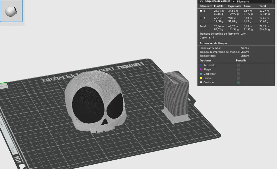Select the 21,94 m model length value
Image resolution: width=277 pixels, height=169 pixels.
tap(219, 11)
